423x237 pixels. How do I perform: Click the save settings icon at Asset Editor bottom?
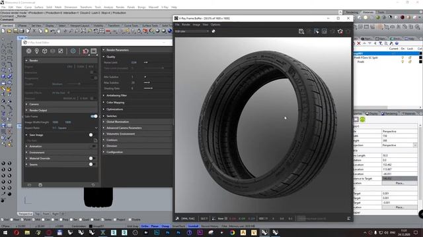40,185
